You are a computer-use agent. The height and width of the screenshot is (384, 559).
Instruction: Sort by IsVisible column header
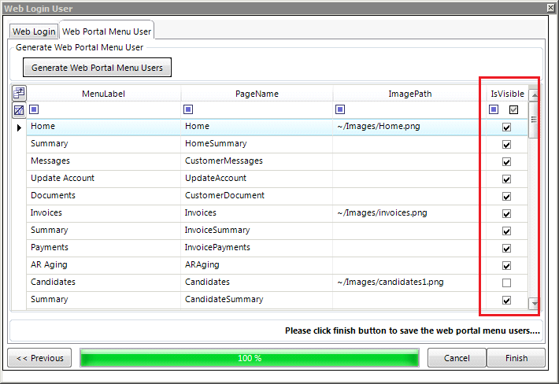[507, 94]
